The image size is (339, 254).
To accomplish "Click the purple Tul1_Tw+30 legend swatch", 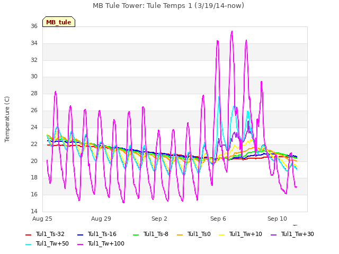I will click(x=274, y=234).
